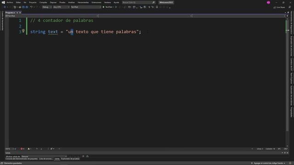Click the up arrow navigation icon in status strip

[x=37, y=149]
